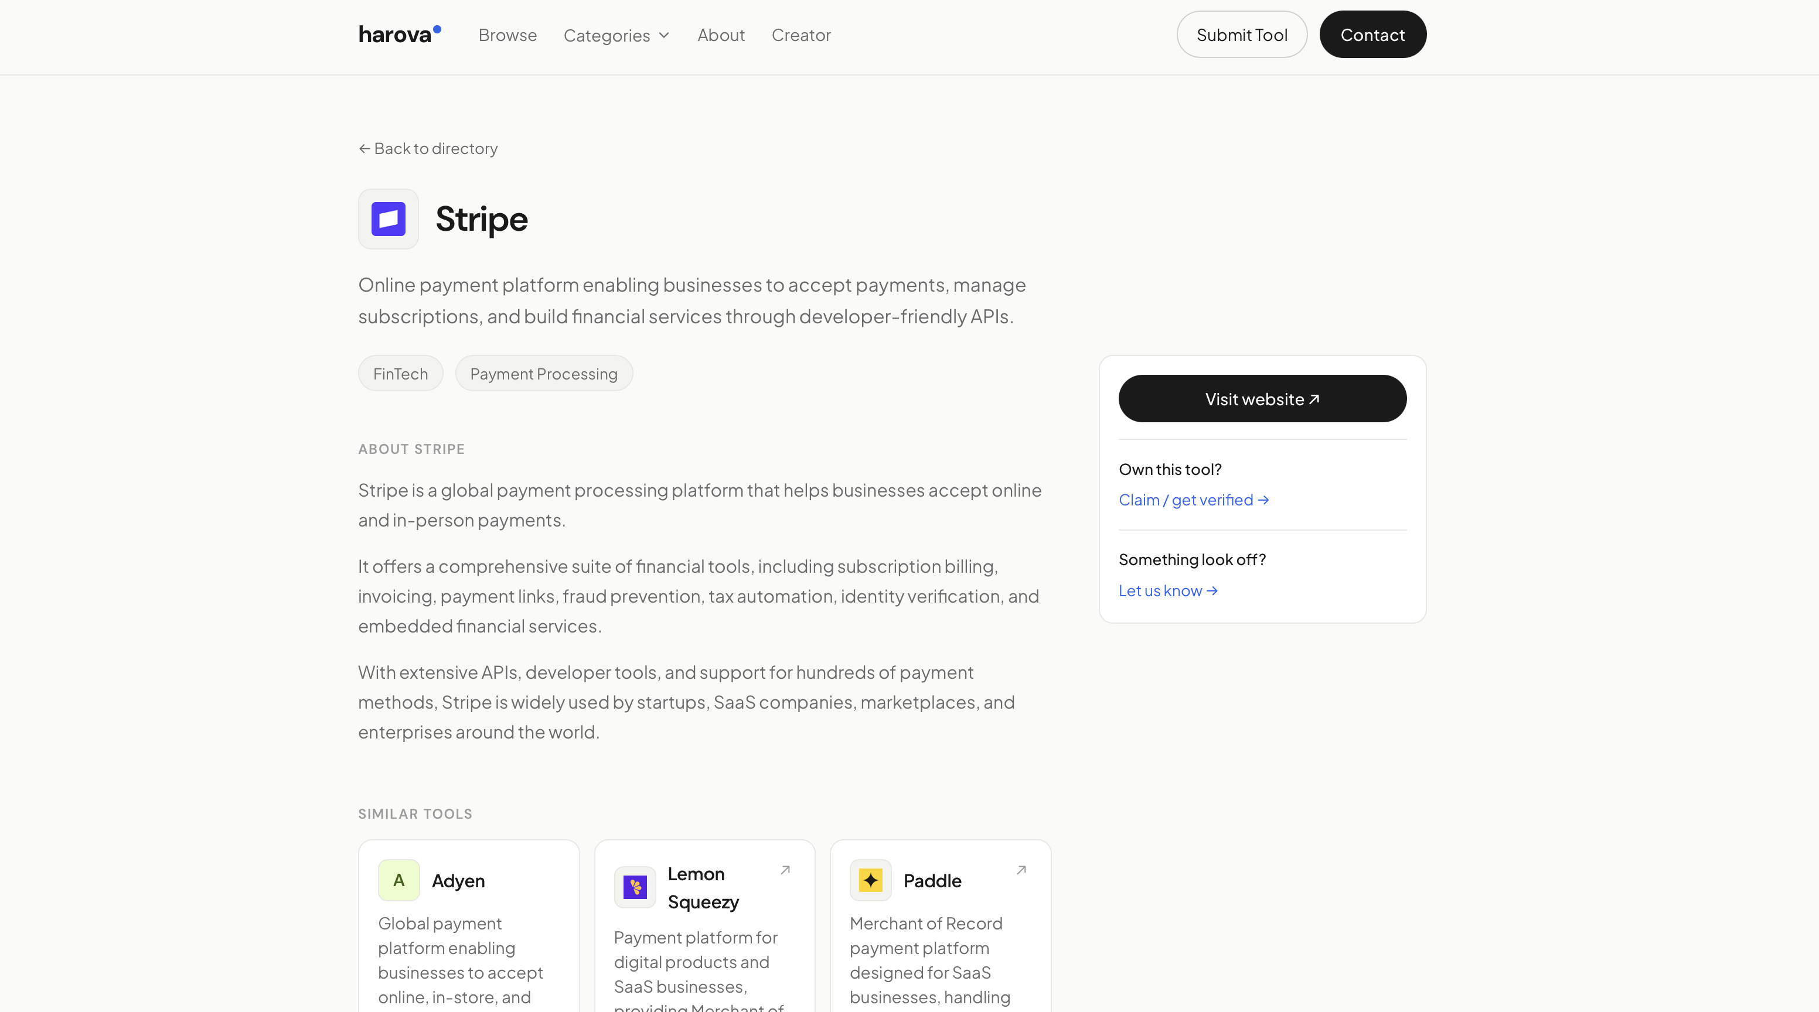Click the Submit Tool button
The width and height of the screenshot is (1819, 1012).
[1241, 35]
